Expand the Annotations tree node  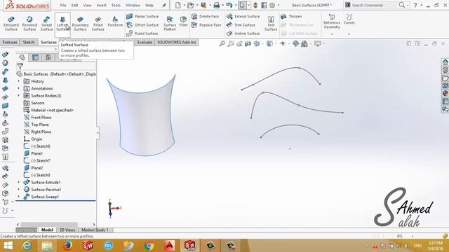[x=19, y=88]
